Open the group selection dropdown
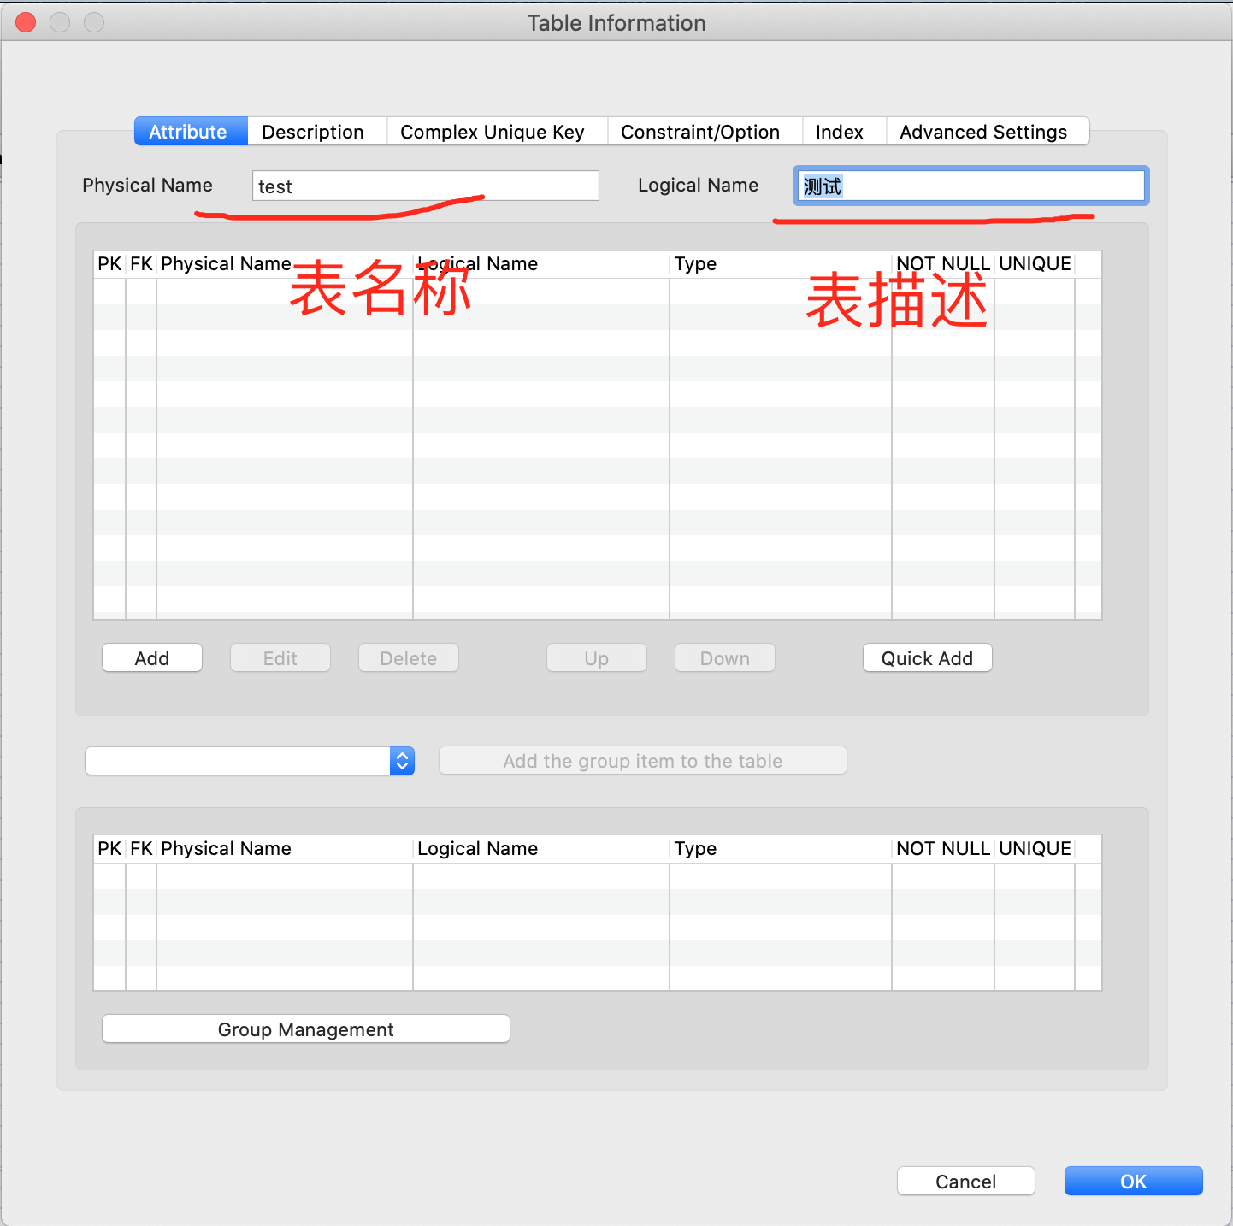Screen dimensions: 1233x1226 tap(401, 761)
